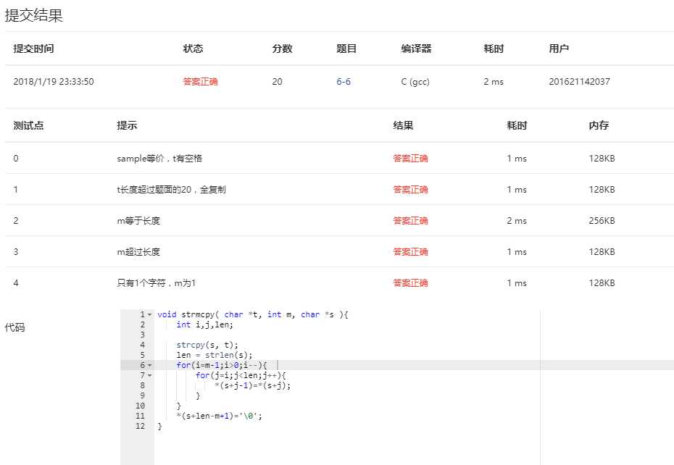Click the 256KB memory value

click(602, 221)
